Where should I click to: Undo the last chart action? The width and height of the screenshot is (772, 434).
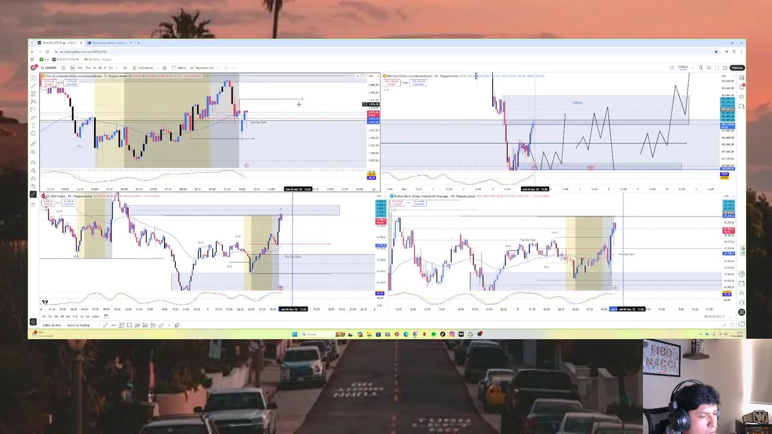[x=226, y=68]
